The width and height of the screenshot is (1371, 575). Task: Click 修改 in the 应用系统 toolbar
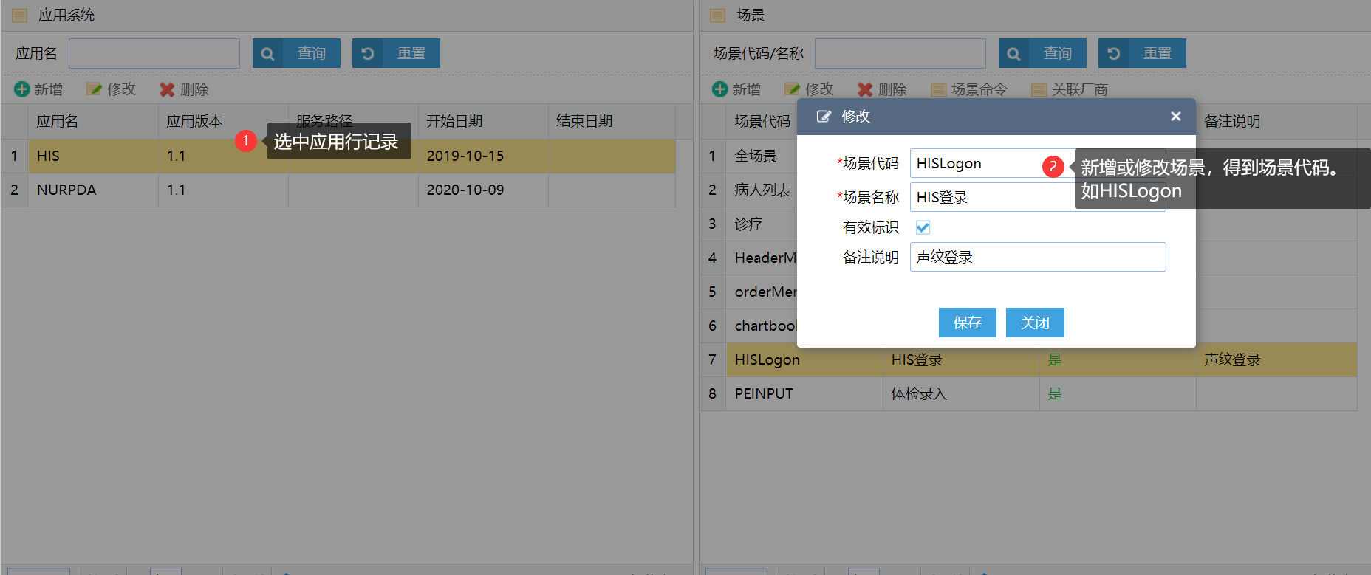[111, 89]
